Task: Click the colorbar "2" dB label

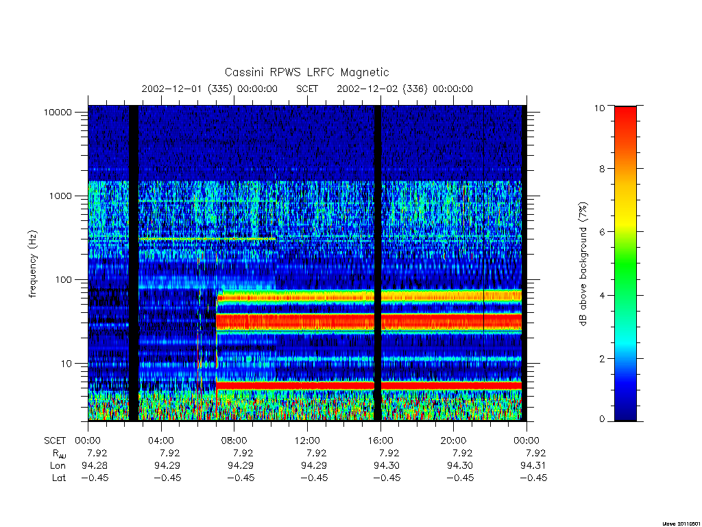Action: point(602,358)
